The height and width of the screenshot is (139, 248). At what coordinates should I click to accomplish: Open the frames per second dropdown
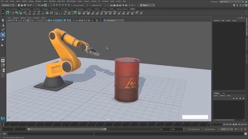(x=227, y=129)
